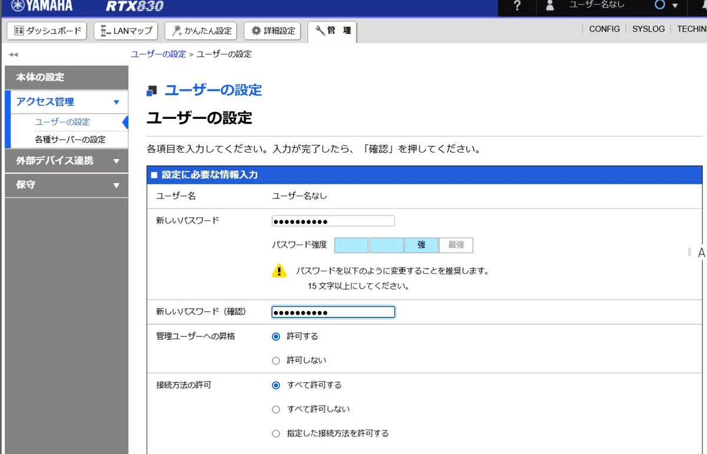Click the 新しいパスワード（確認）input field

click(333, 312)
